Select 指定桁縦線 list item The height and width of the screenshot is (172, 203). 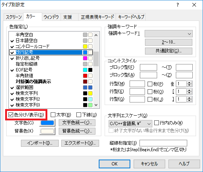(51, 64)
